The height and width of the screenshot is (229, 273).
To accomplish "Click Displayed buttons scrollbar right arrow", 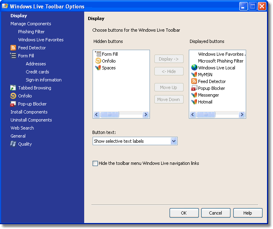I will (242, 115).
